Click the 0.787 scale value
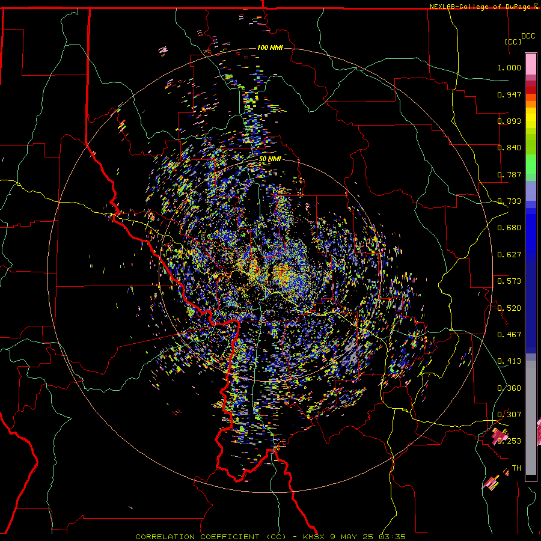This screenshot has height=541, width=541. click(509, 174)
